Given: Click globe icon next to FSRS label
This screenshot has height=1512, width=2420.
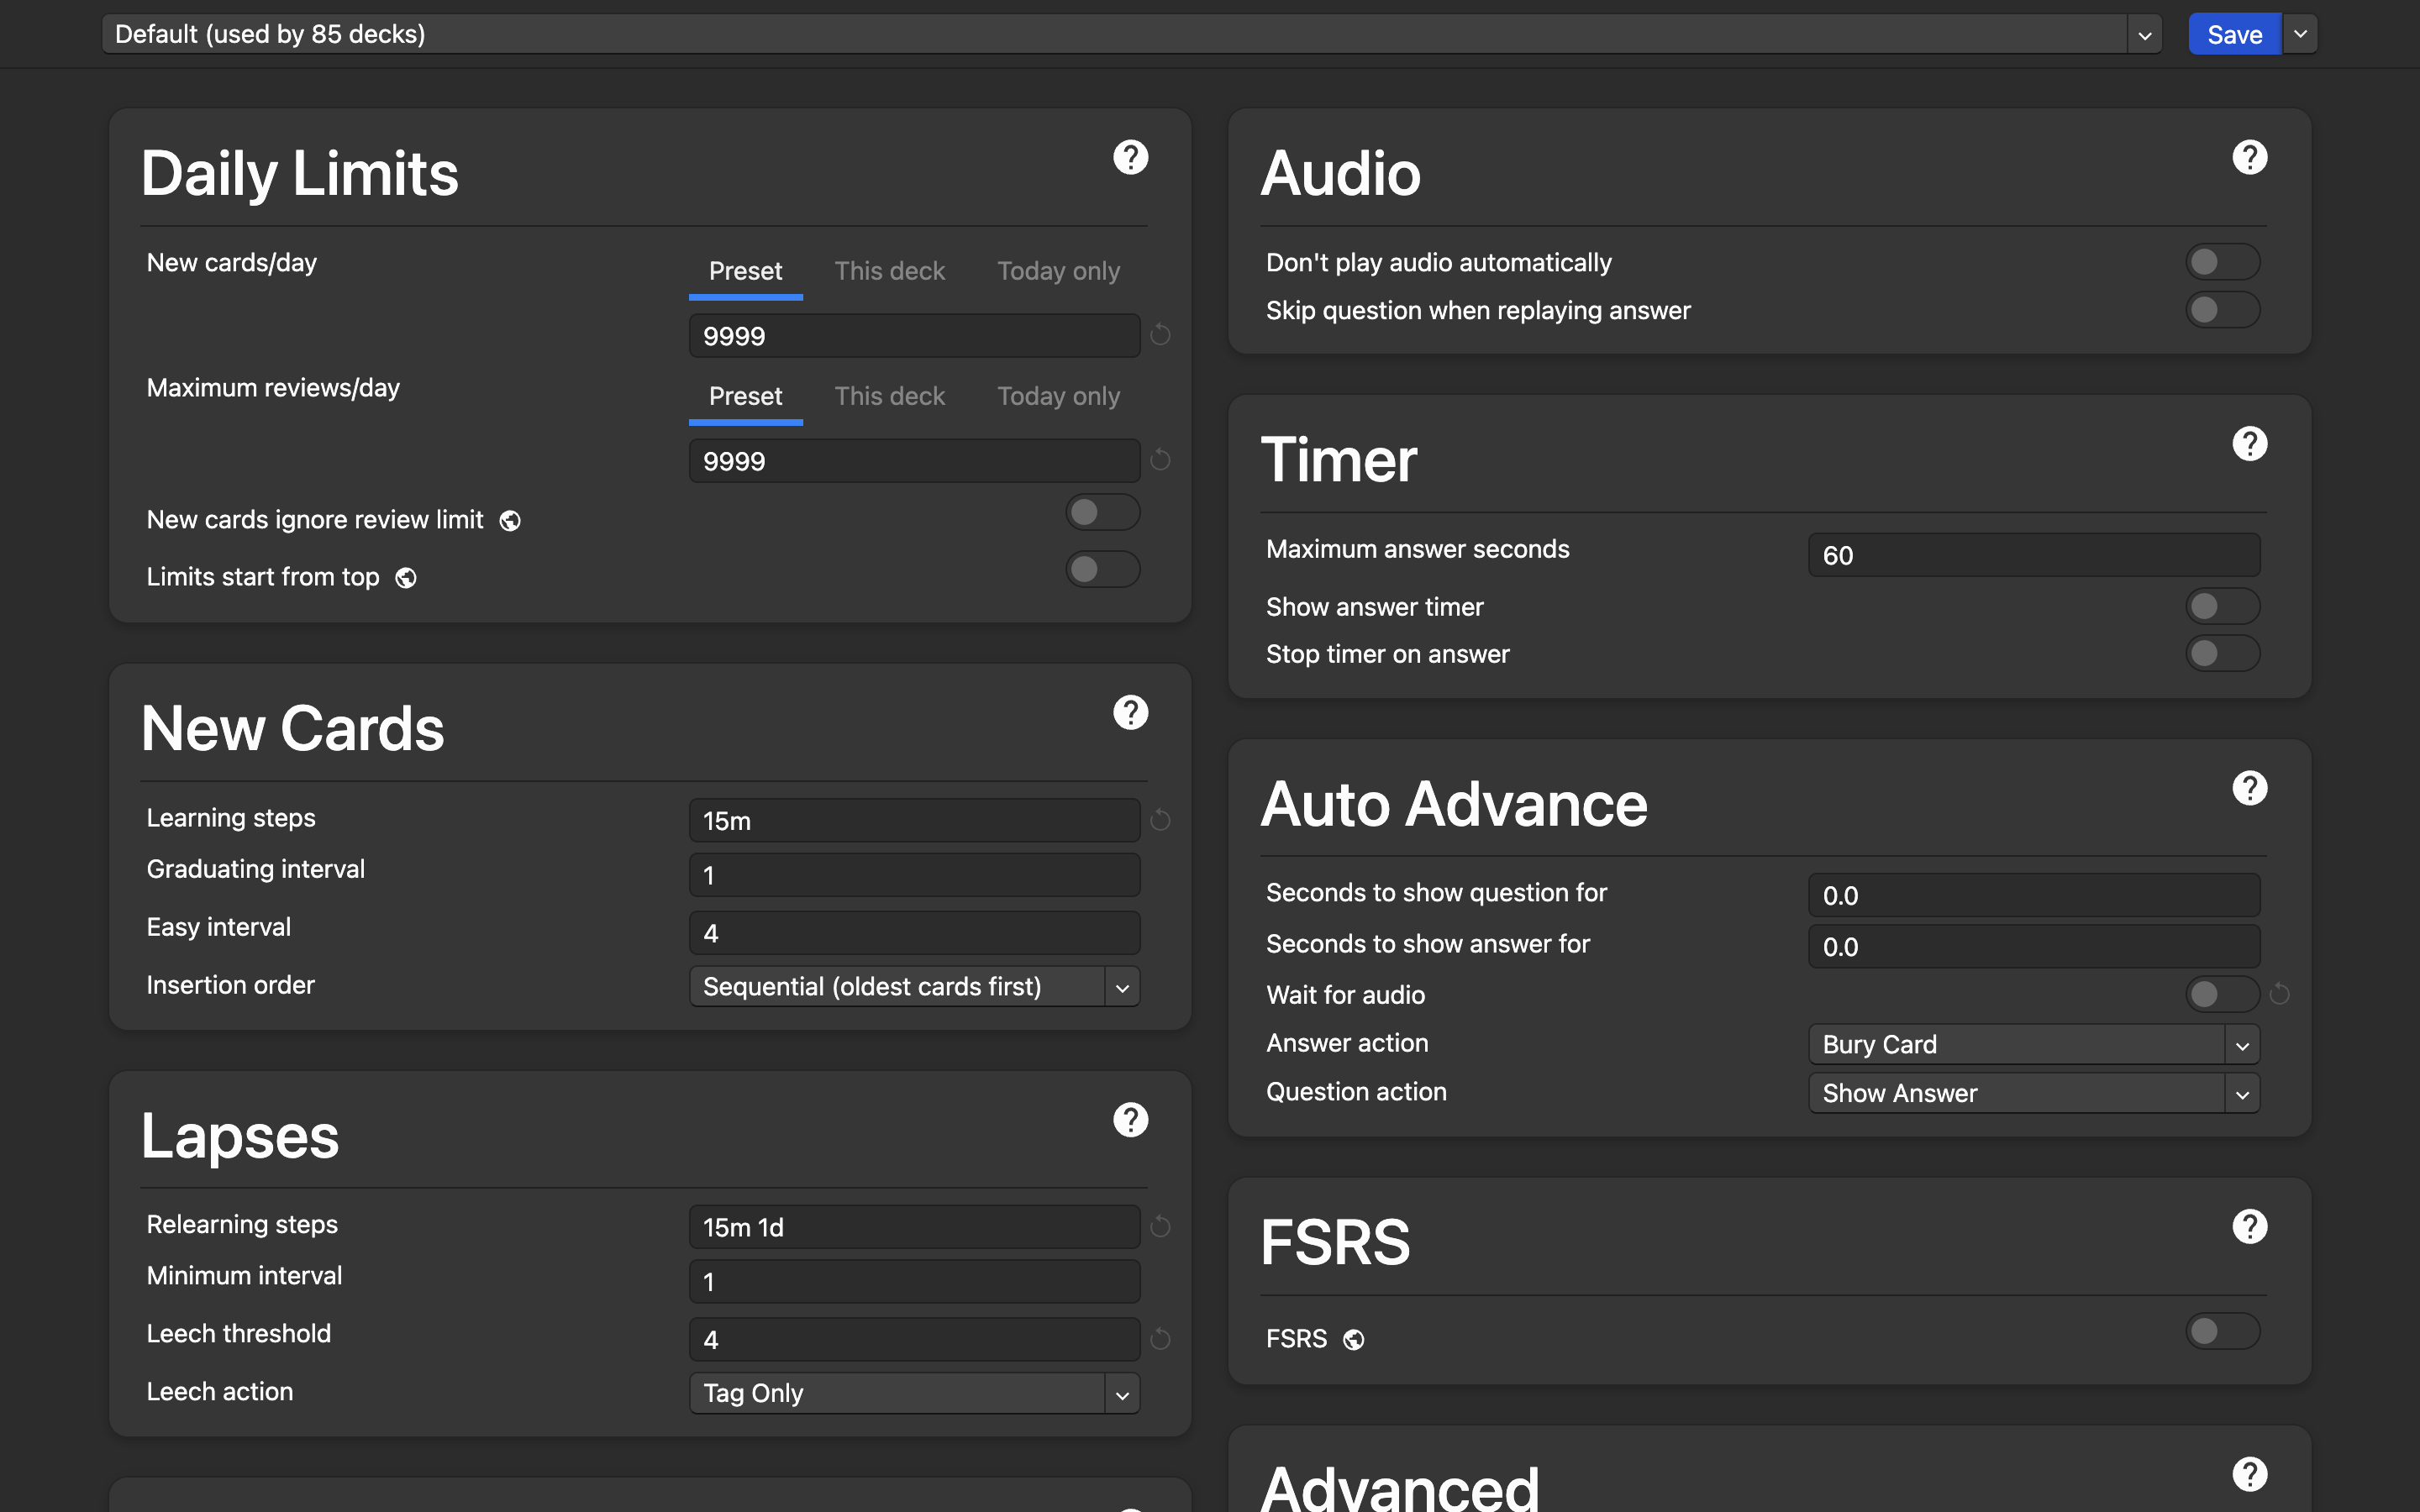Looking at the screenshot, I should coord(1353,1340).
